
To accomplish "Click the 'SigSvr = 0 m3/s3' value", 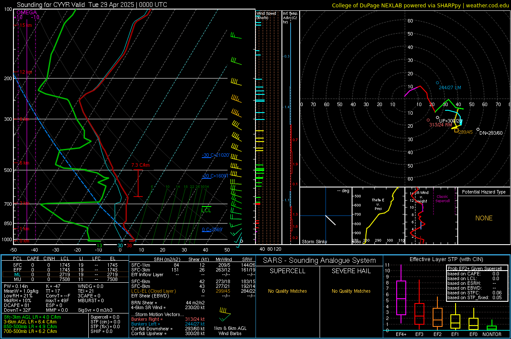I will click(95, 310).
